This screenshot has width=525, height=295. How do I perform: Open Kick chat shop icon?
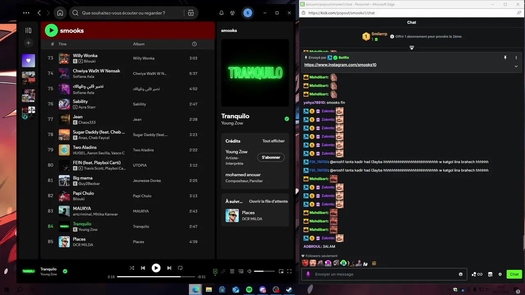(x=490, y=274)
